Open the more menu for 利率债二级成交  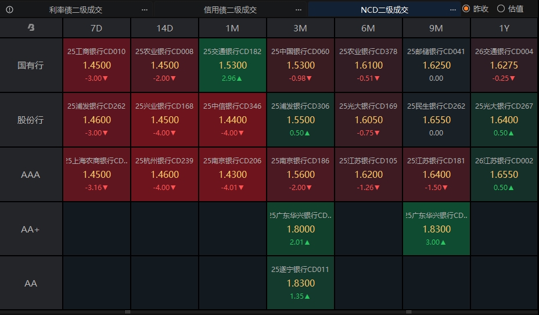point(145,9)
